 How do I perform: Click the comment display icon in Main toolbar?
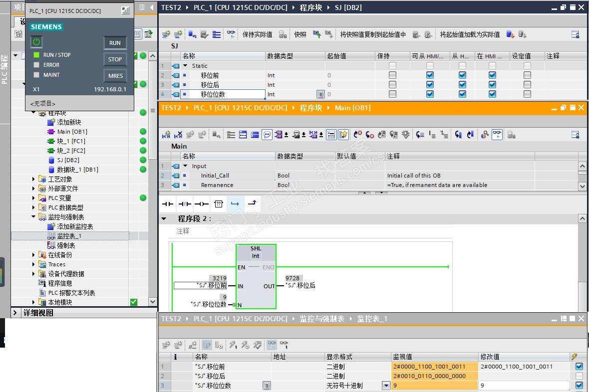click(x=267, y=135)
